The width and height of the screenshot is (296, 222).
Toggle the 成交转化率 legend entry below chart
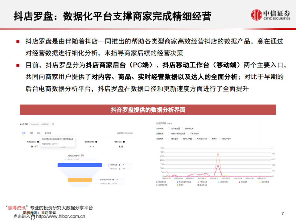[x=223, y=182]
